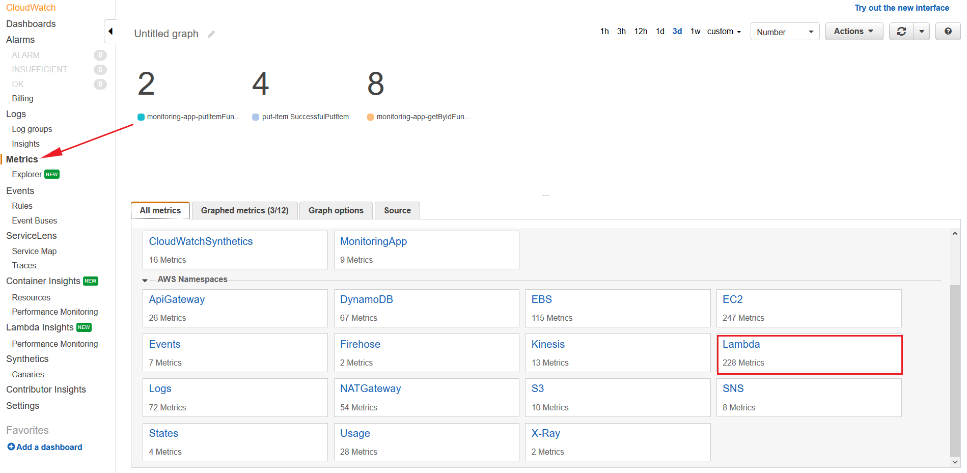Open States namespace

(235, 442)
